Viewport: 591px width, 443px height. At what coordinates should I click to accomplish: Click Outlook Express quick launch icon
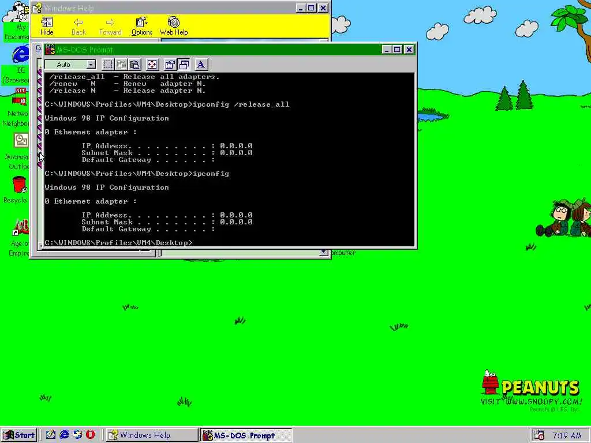tap(77, 435)
